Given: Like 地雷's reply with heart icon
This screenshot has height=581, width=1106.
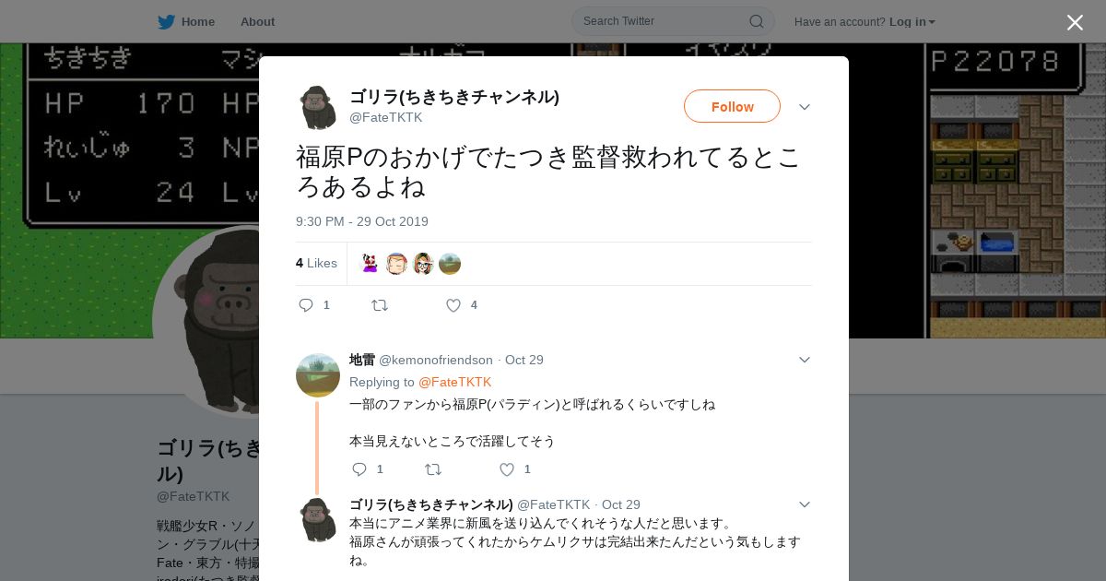Looking at the screenshot, I should coord(507,469).
